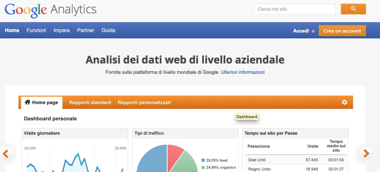Select the 'Regno Unito' table row

pyautogui.click(x=296, y=169)
